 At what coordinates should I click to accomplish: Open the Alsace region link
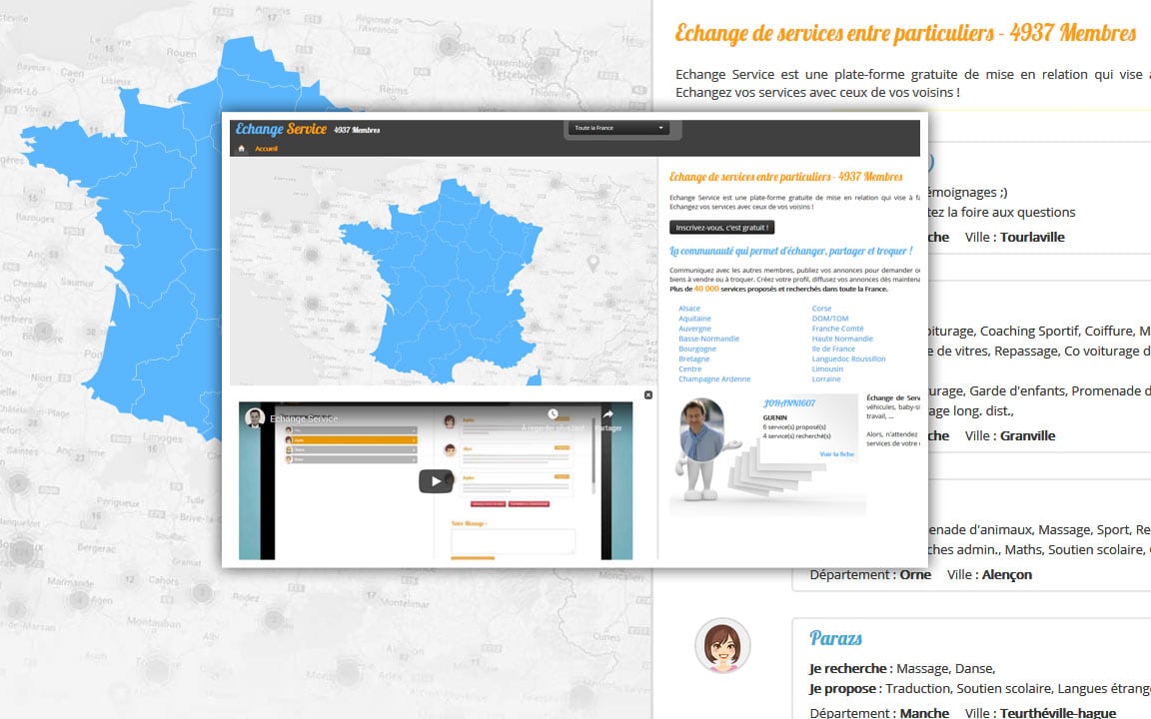pyautogui.click(x=689, y=309)
